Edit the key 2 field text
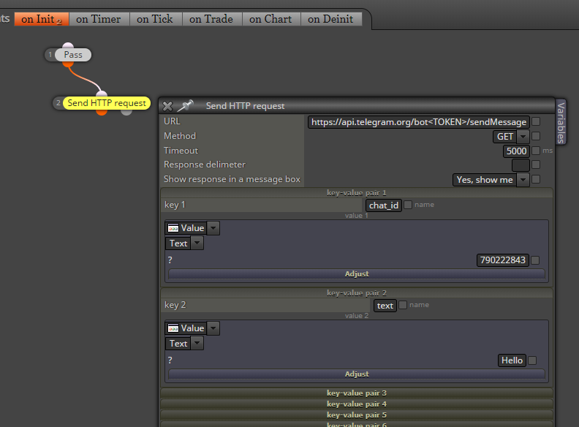This screenshot has width=579, height=427. [x=385, y=306]
